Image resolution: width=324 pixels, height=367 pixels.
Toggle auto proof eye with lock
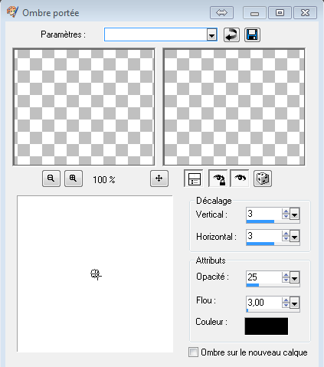[218, 179]
